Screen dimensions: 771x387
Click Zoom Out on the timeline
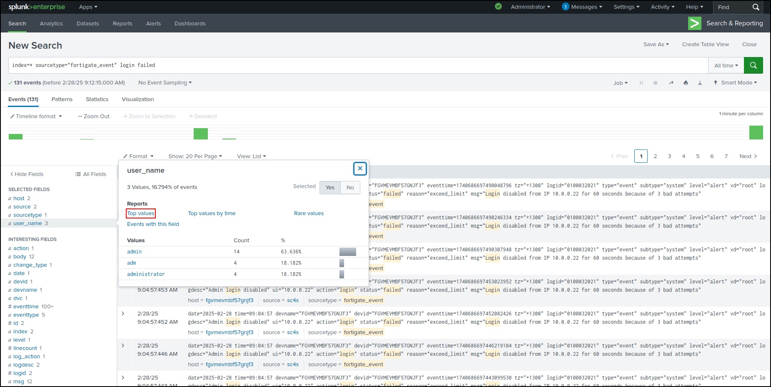pos(94,117)
